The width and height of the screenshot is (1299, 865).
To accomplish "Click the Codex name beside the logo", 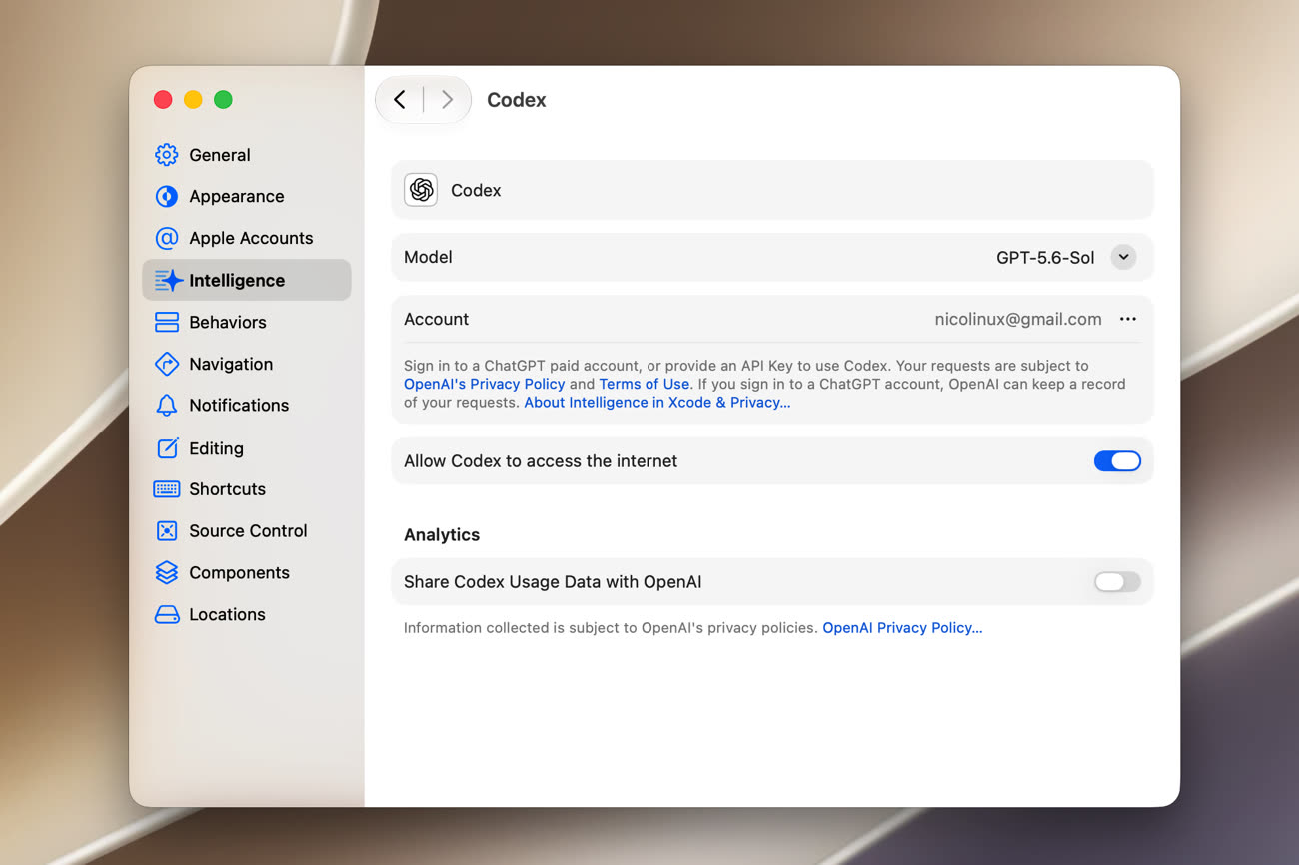I will (476, 190).
